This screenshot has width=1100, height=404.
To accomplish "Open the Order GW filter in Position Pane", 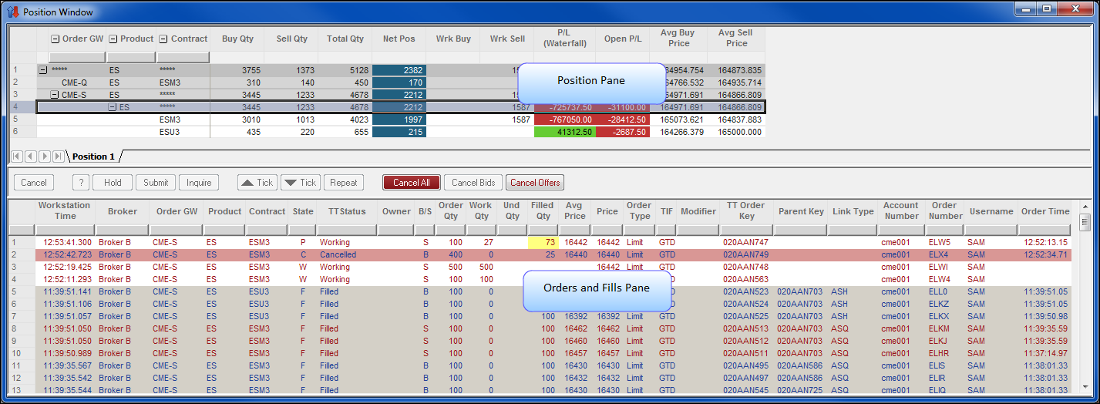I will (77, 57).
